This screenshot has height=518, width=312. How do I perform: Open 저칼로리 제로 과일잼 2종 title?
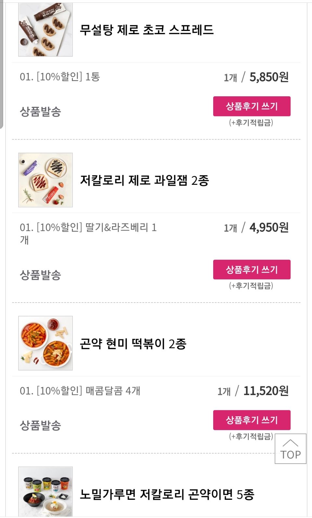[x=144, y=180]
